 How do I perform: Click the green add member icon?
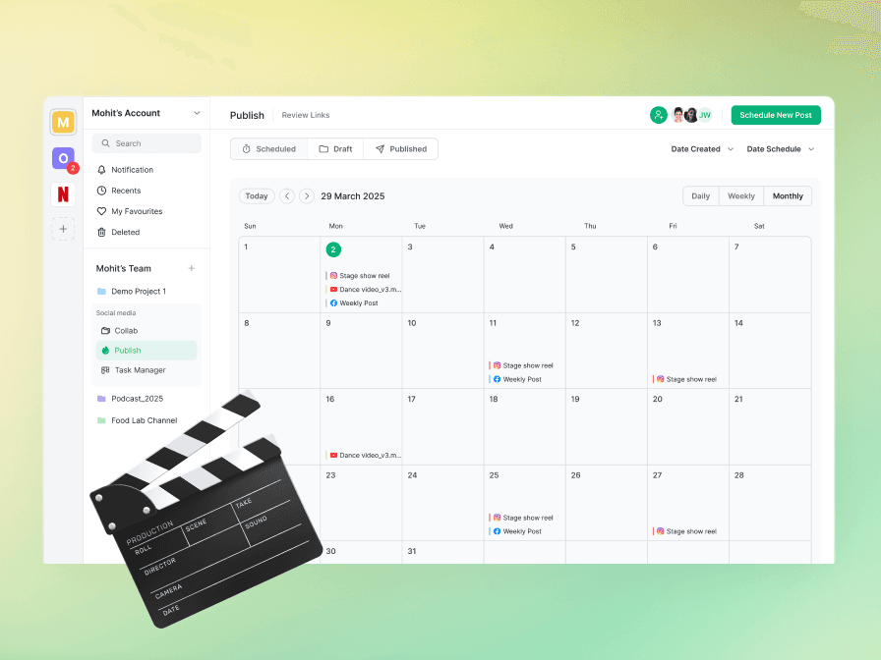tap(659, 115)
